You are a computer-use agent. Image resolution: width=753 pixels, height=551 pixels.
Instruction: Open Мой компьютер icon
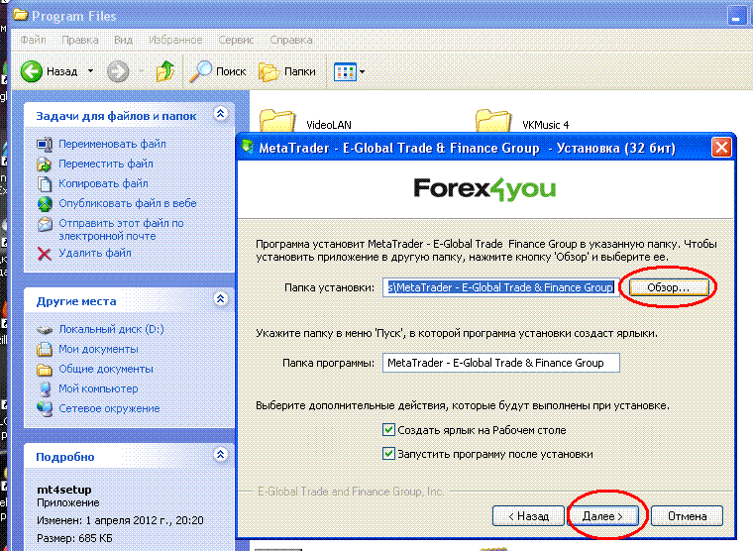[45, 389]
